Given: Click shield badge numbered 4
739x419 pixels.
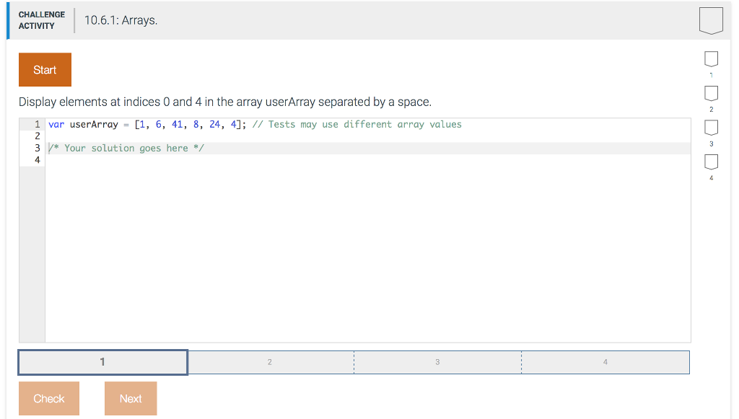Looking at the screenshot, I should pos(711,162).
